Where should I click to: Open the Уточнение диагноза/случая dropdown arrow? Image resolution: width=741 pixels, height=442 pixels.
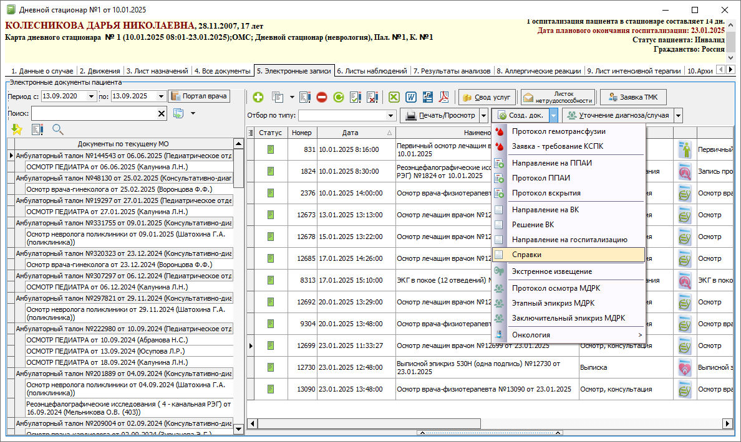(679, 116)
